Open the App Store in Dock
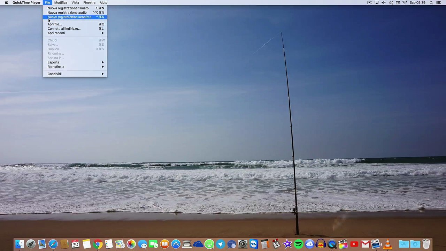Image resolution: width=446 pixels, height=251 pixels. (176, 244)
